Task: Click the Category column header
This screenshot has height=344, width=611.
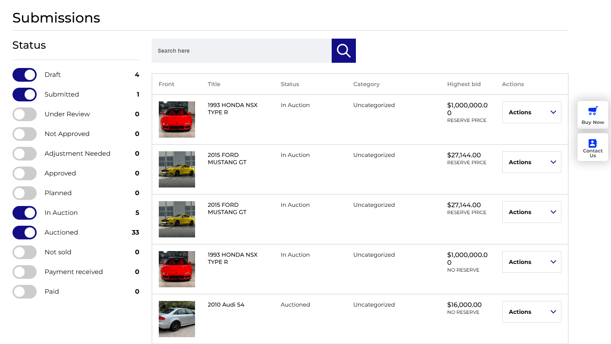Action: click(366, 84)
